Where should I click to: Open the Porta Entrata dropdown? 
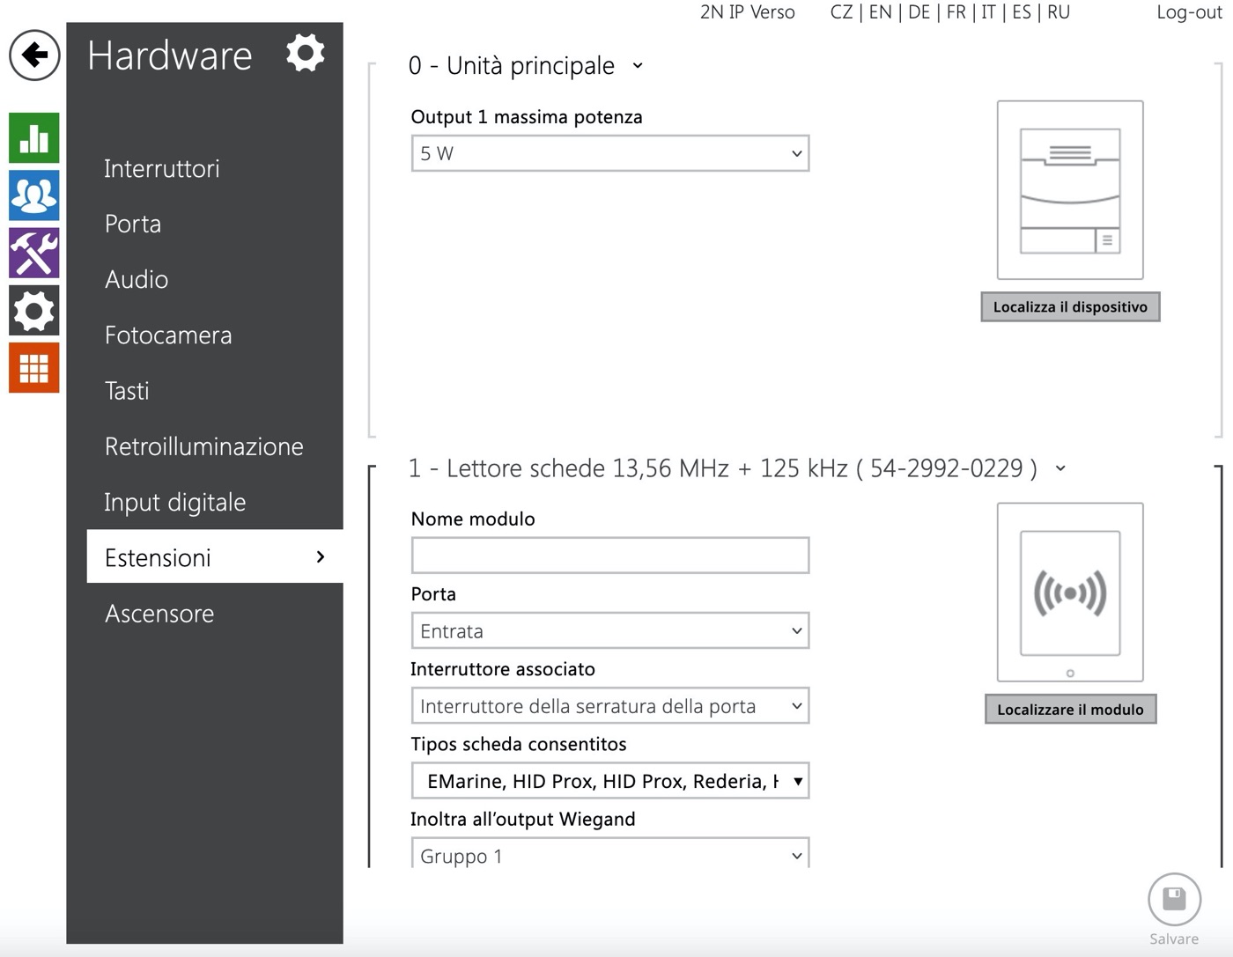(x=610, y=630)
